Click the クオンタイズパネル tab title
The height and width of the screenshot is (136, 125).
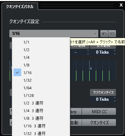20,7
